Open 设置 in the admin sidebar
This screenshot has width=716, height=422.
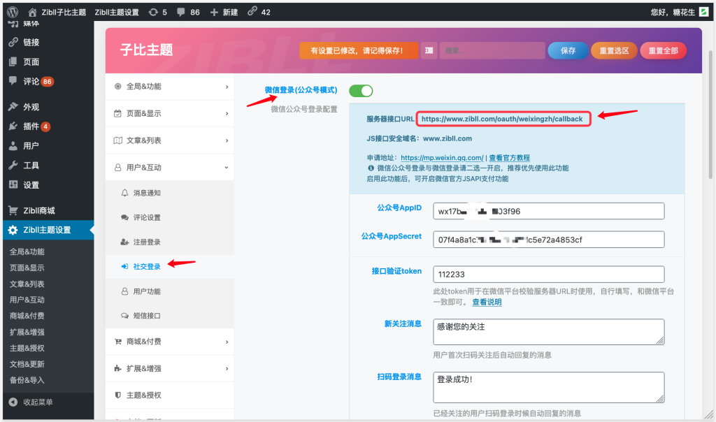pos(31,184)
